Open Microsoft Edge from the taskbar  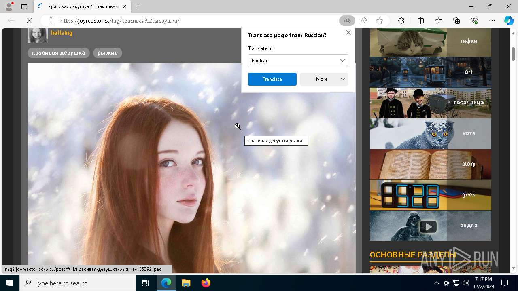point(166,283)
